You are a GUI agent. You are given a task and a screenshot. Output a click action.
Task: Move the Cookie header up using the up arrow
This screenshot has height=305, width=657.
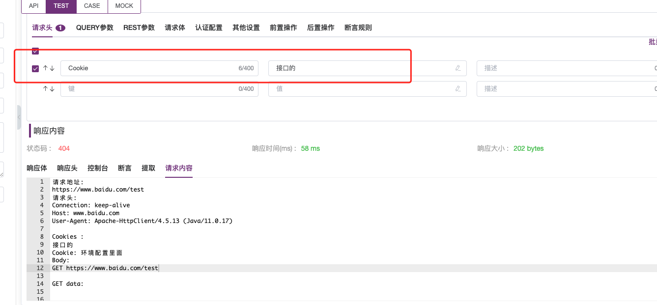coord(45,68)
